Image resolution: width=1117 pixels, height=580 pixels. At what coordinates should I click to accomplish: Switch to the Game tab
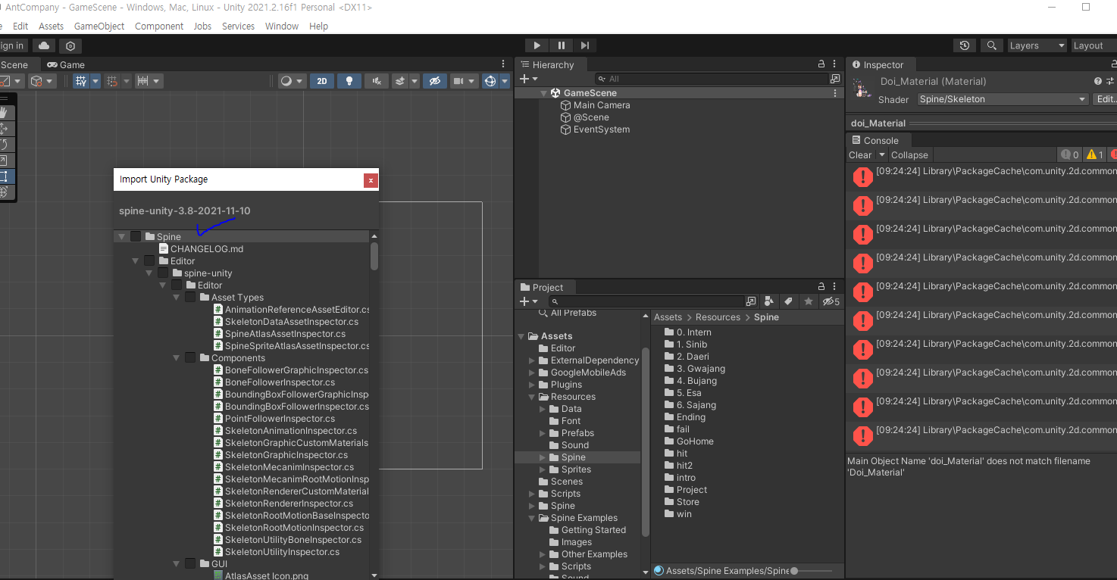(66, 64)
